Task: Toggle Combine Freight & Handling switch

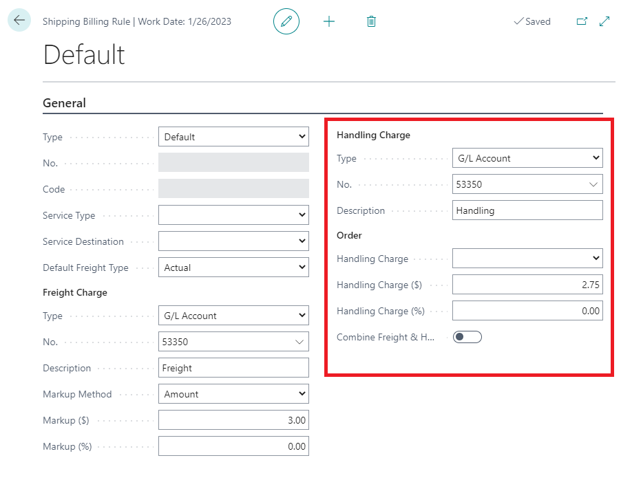Action: point(467,337)
